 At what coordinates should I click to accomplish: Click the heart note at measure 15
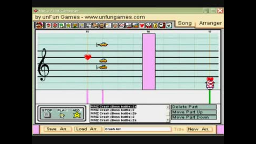pos(88,57)
